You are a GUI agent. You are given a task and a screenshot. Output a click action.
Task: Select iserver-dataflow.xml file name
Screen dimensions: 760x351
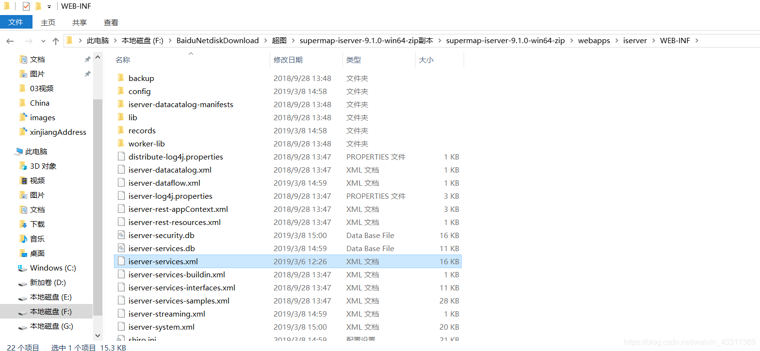point(164,183)
